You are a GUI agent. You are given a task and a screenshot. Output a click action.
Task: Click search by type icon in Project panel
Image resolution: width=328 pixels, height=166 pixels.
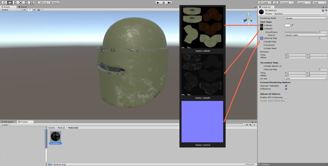coord(247,125)
